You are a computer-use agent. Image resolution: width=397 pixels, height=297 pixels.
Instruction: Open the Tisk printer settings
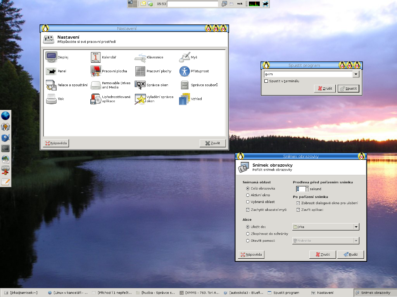(x=52, y=99)
